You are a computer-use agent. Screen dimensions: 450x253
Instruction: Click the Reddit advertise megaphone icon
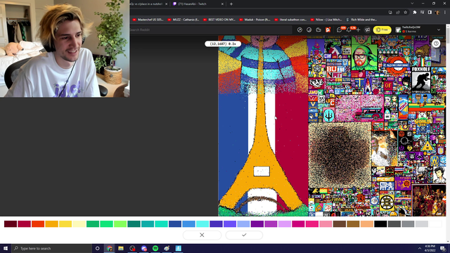[367, 30]
